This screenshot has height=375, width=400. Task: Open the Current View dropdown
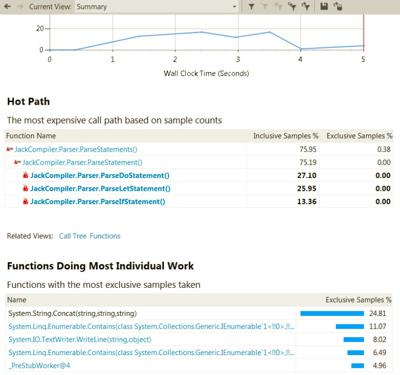[234, 7]
